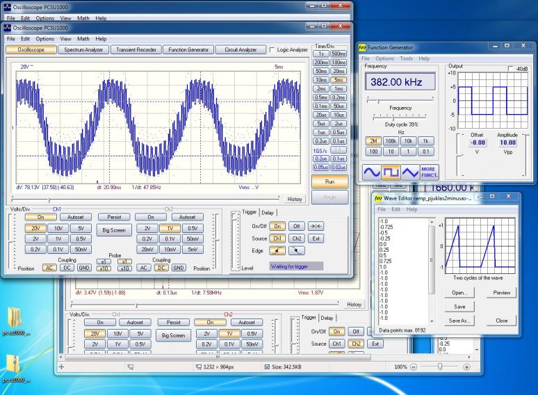This screenshot has height=395, width=538.
Task: Click front Oscilloscope PCSU1000 window title icon
Action: click(x=8, y=27)
